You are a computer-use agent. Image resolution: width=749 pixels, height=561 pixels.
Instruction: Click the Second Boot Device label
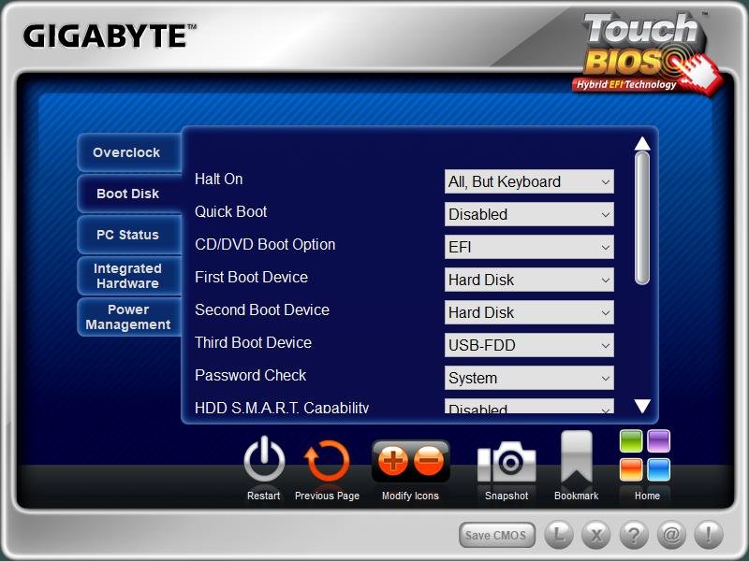tap(262, 309)
